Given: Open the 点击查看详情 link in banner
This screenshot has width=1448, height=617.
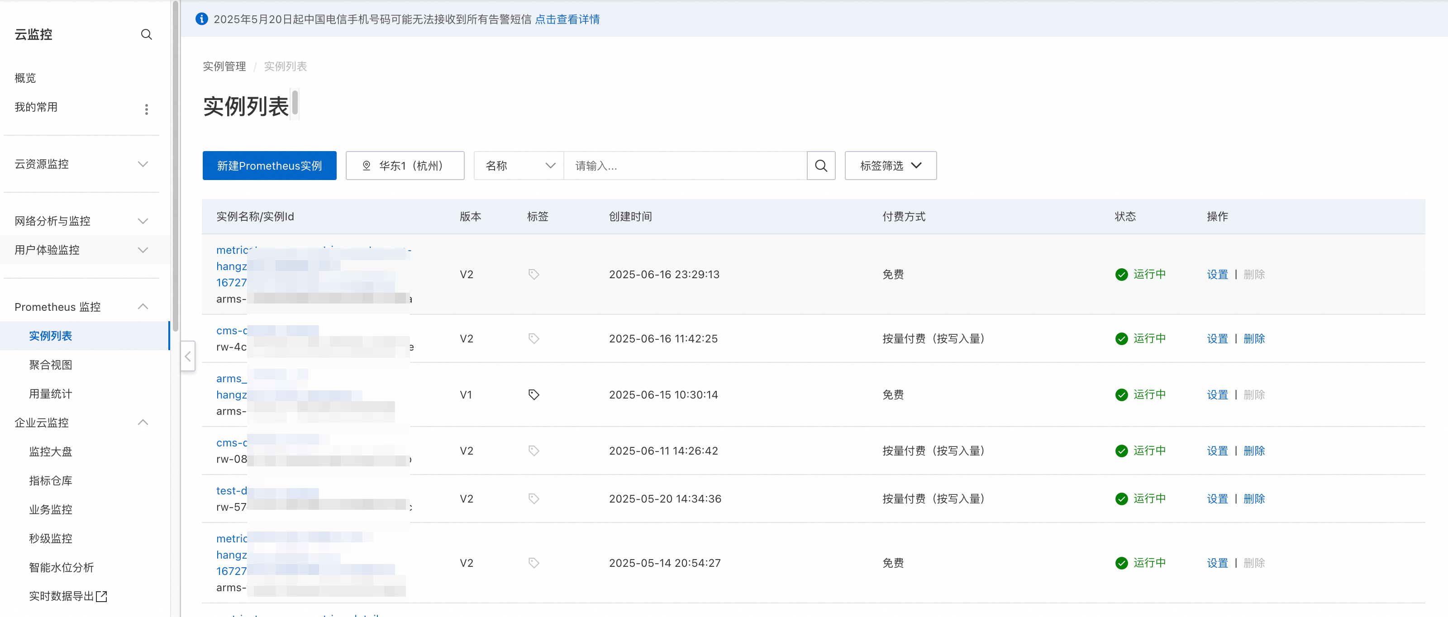Looking at the screenshot, I should [x=567, y=19].
